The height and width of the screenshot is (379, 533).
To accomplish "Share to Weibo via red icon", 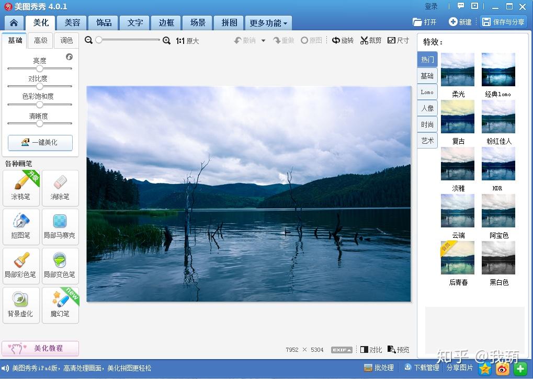I will (x=503, y=369).
